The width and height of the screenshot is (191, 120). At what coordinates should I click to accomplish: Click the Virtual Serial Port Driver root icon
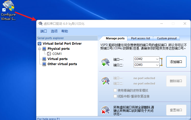pos(40,43)
